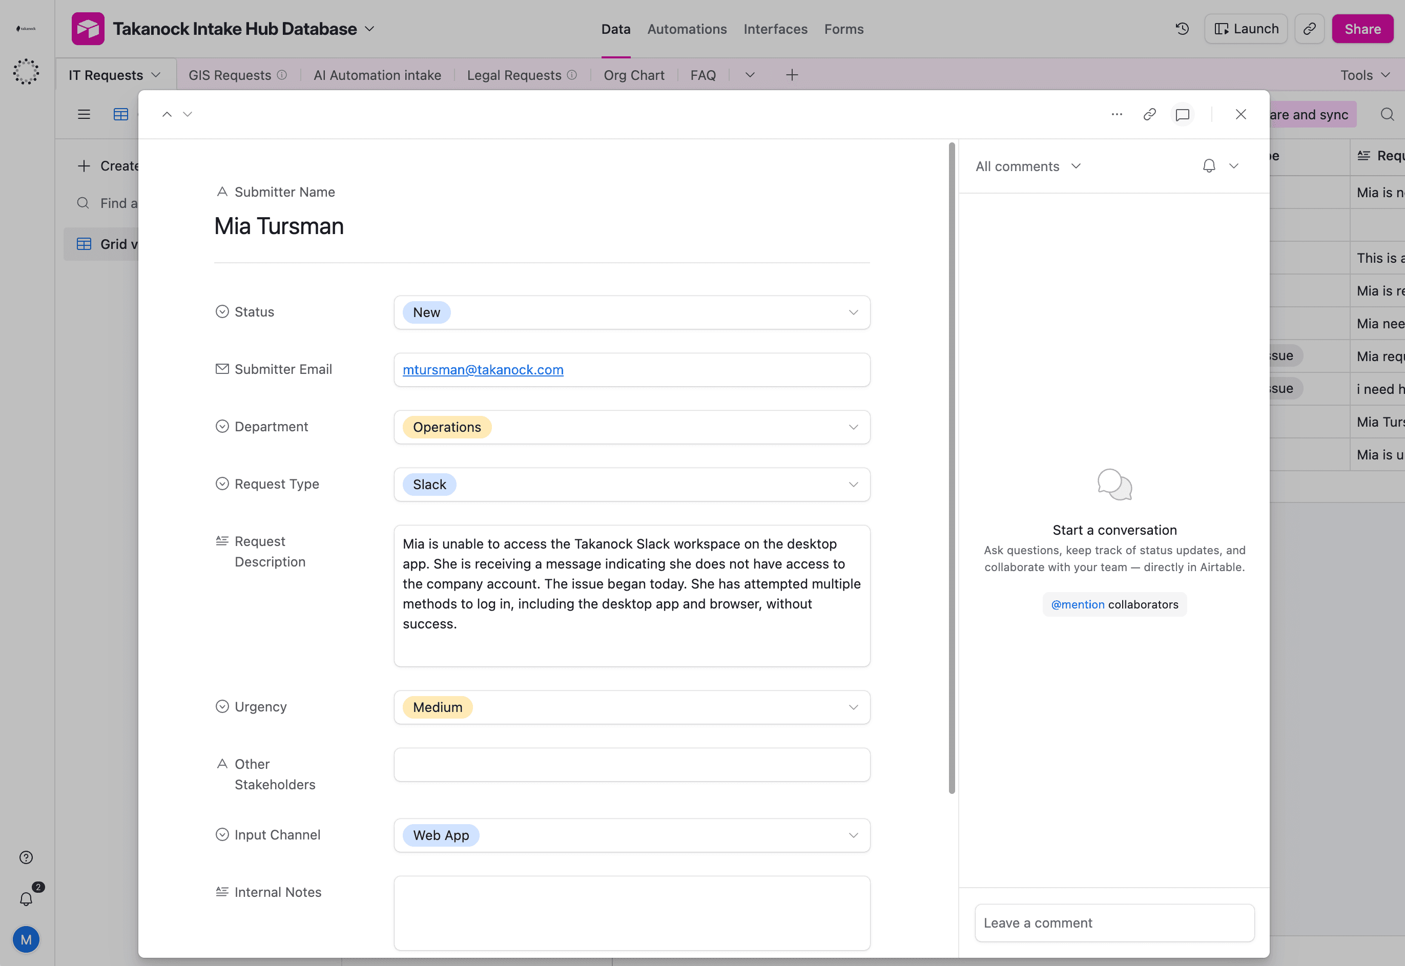The width and height of the screenshot is (1405, 966).
Task: Click the Mia Tursman record title
Action: coord(279,226)
